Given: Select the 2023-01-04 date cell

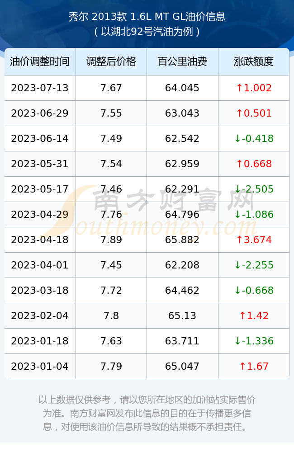Looking at the screenshot, I should tap(40, 367).
